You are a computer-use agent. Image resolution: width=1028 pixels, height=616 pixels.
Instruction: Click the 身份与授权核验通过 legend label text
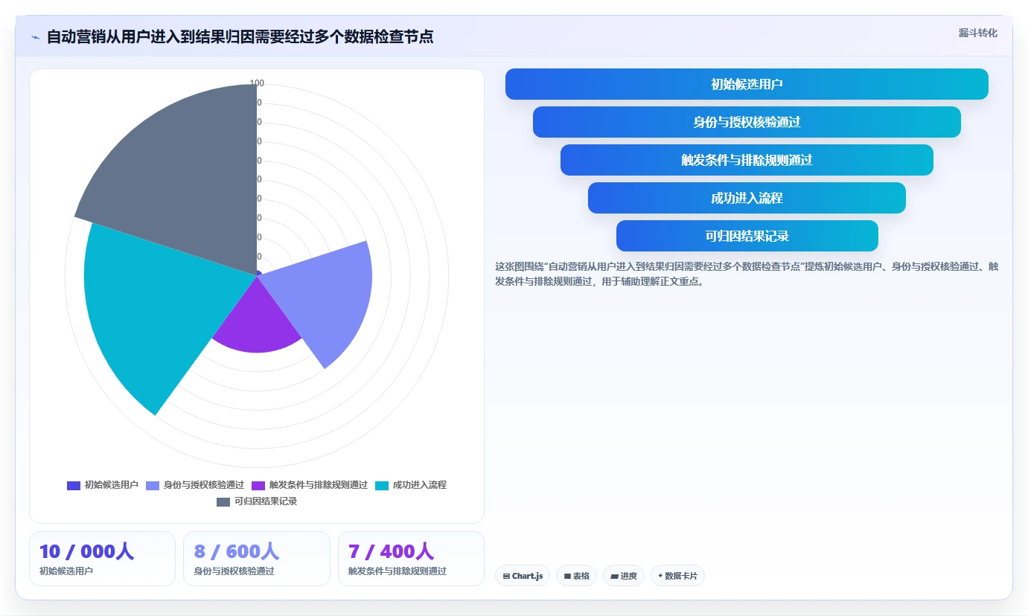pos(204,485)
